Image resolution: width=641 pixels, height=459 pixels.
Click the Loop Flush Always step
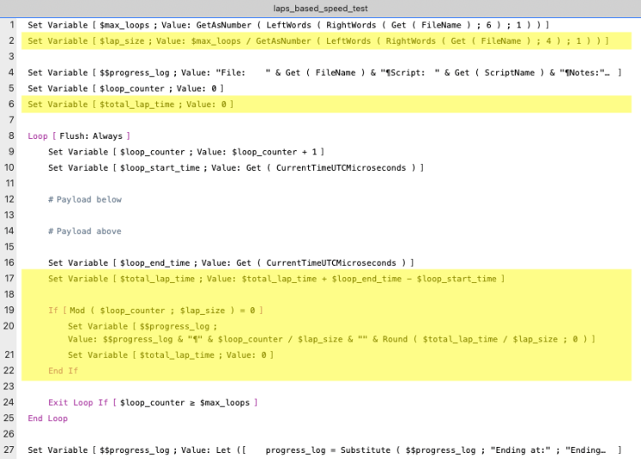click(79, 136)
